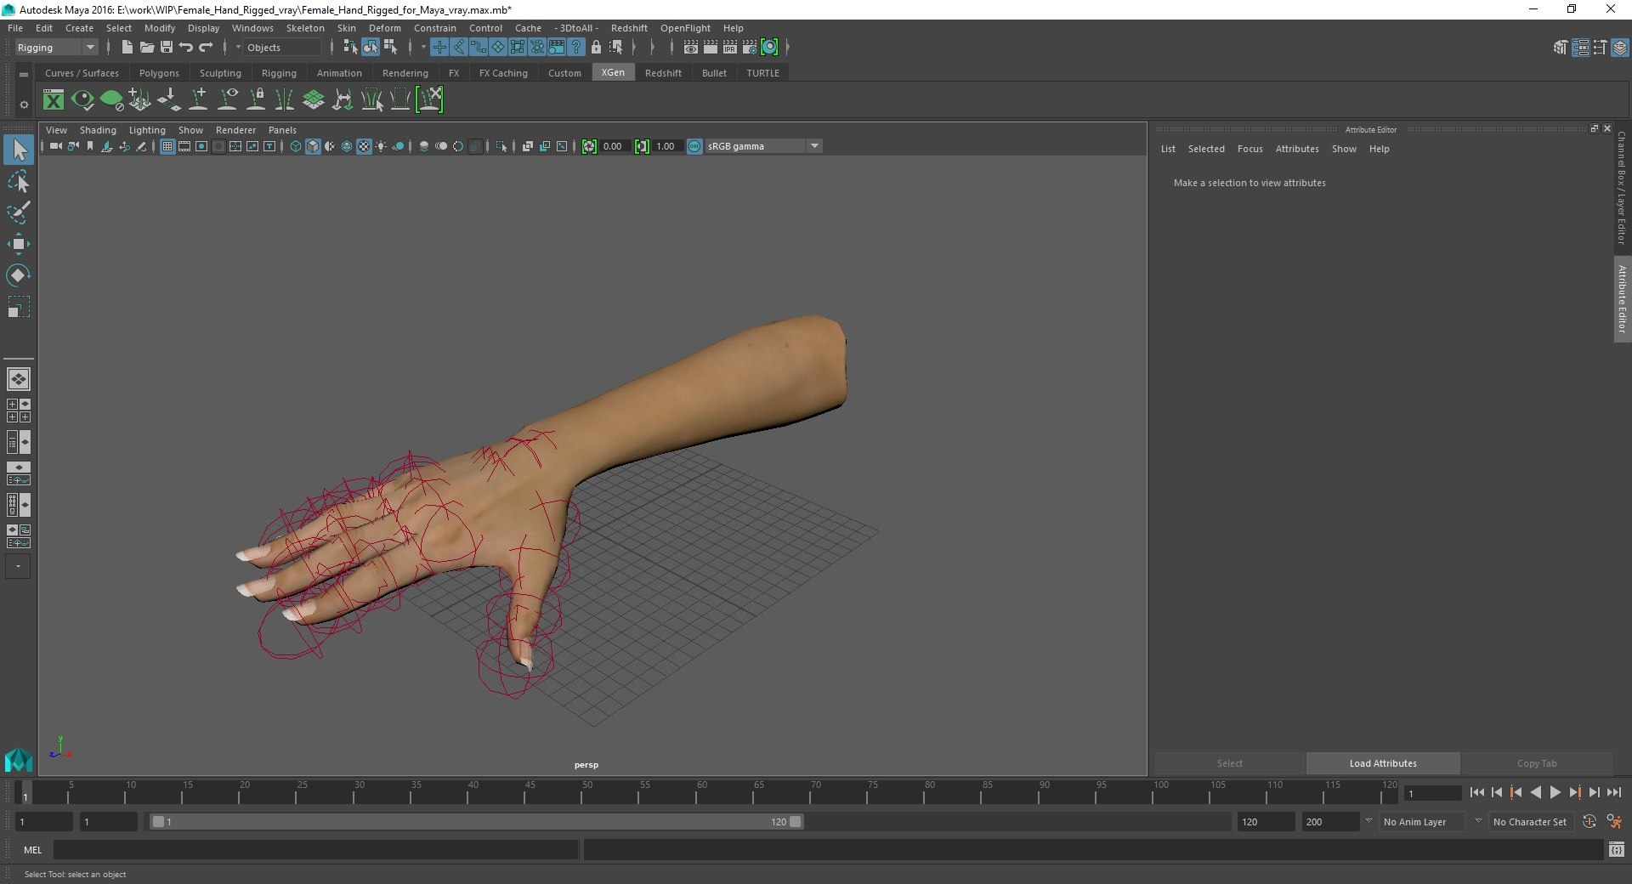This screenshot has height=884, width=1632.
Task: Undo the last action
Action: 186,48
